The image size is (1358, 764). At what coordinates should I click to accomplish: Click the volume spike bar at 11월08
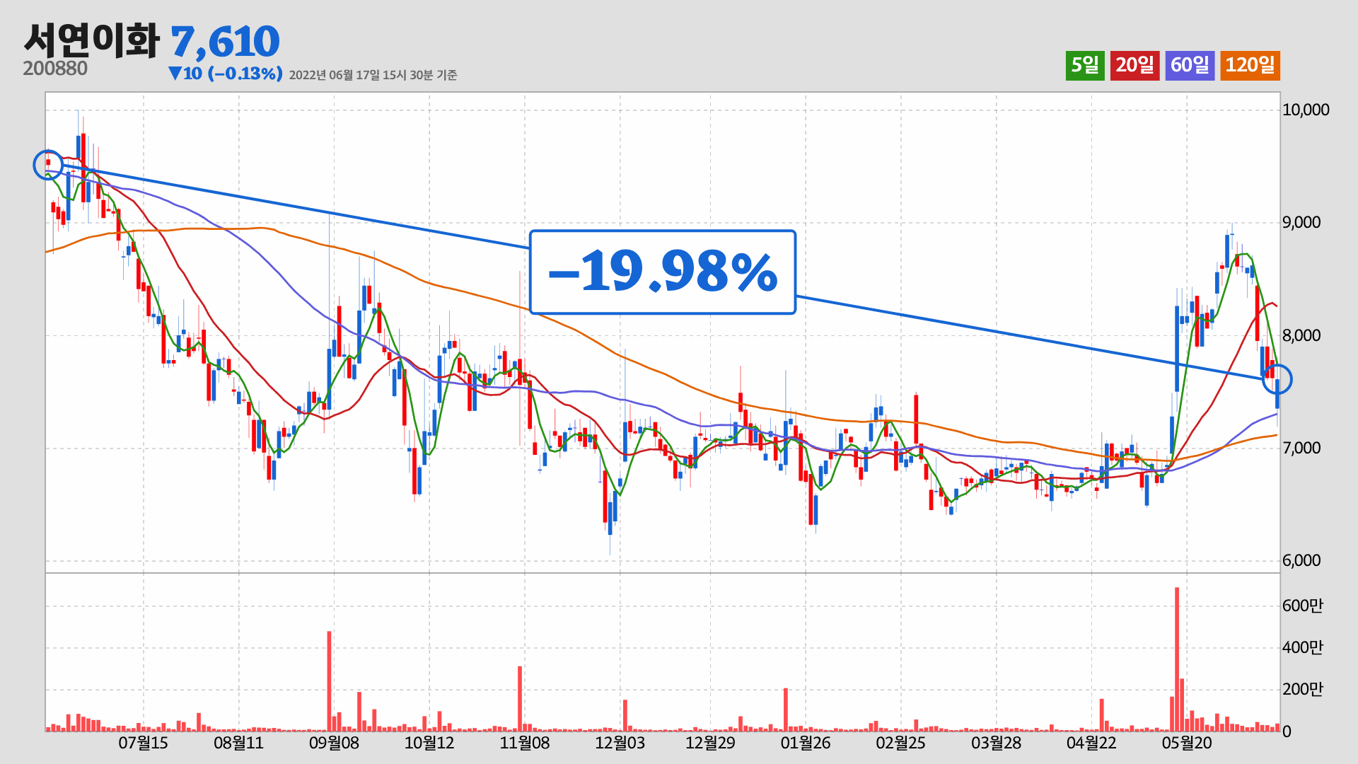pyautogui.click(x=520, y=699)
